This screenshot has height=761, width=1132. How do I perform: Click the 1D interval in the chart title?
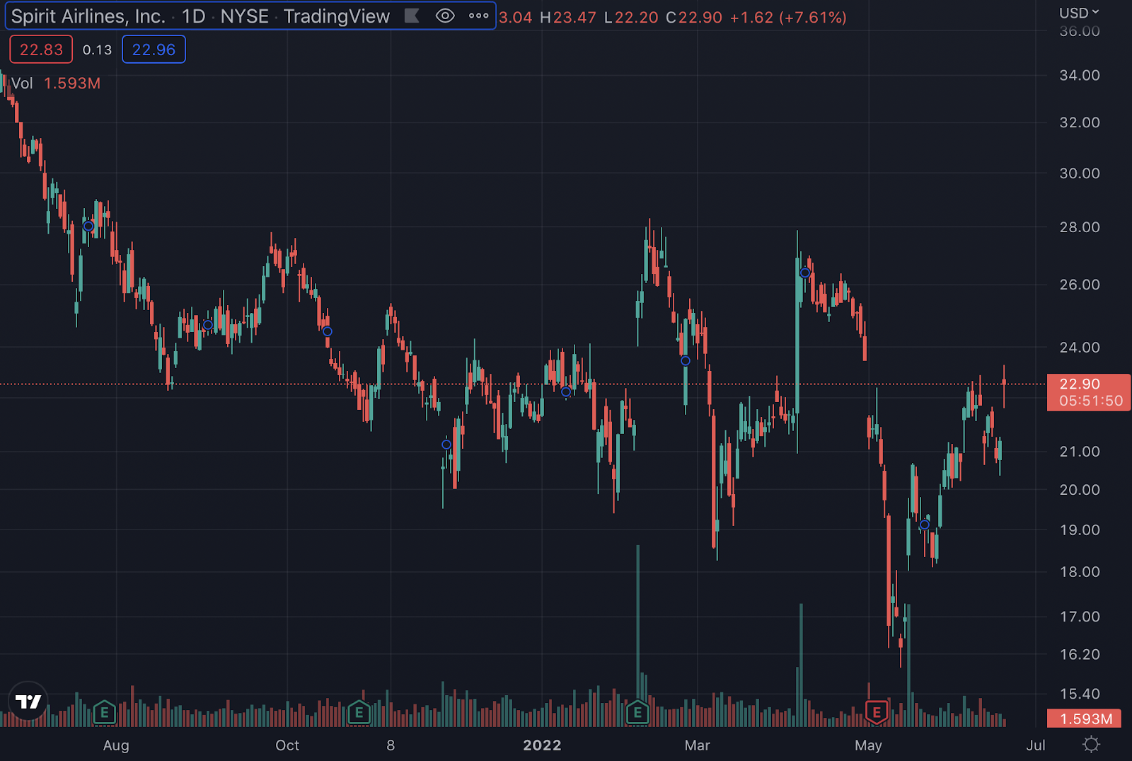(193, 16)
